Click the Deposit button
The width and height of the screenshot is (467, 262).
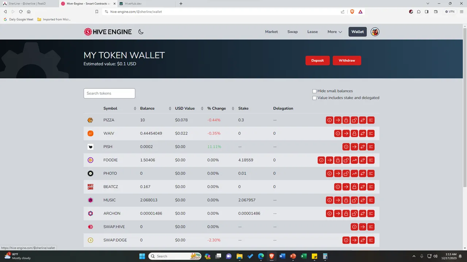coord(317,60)
